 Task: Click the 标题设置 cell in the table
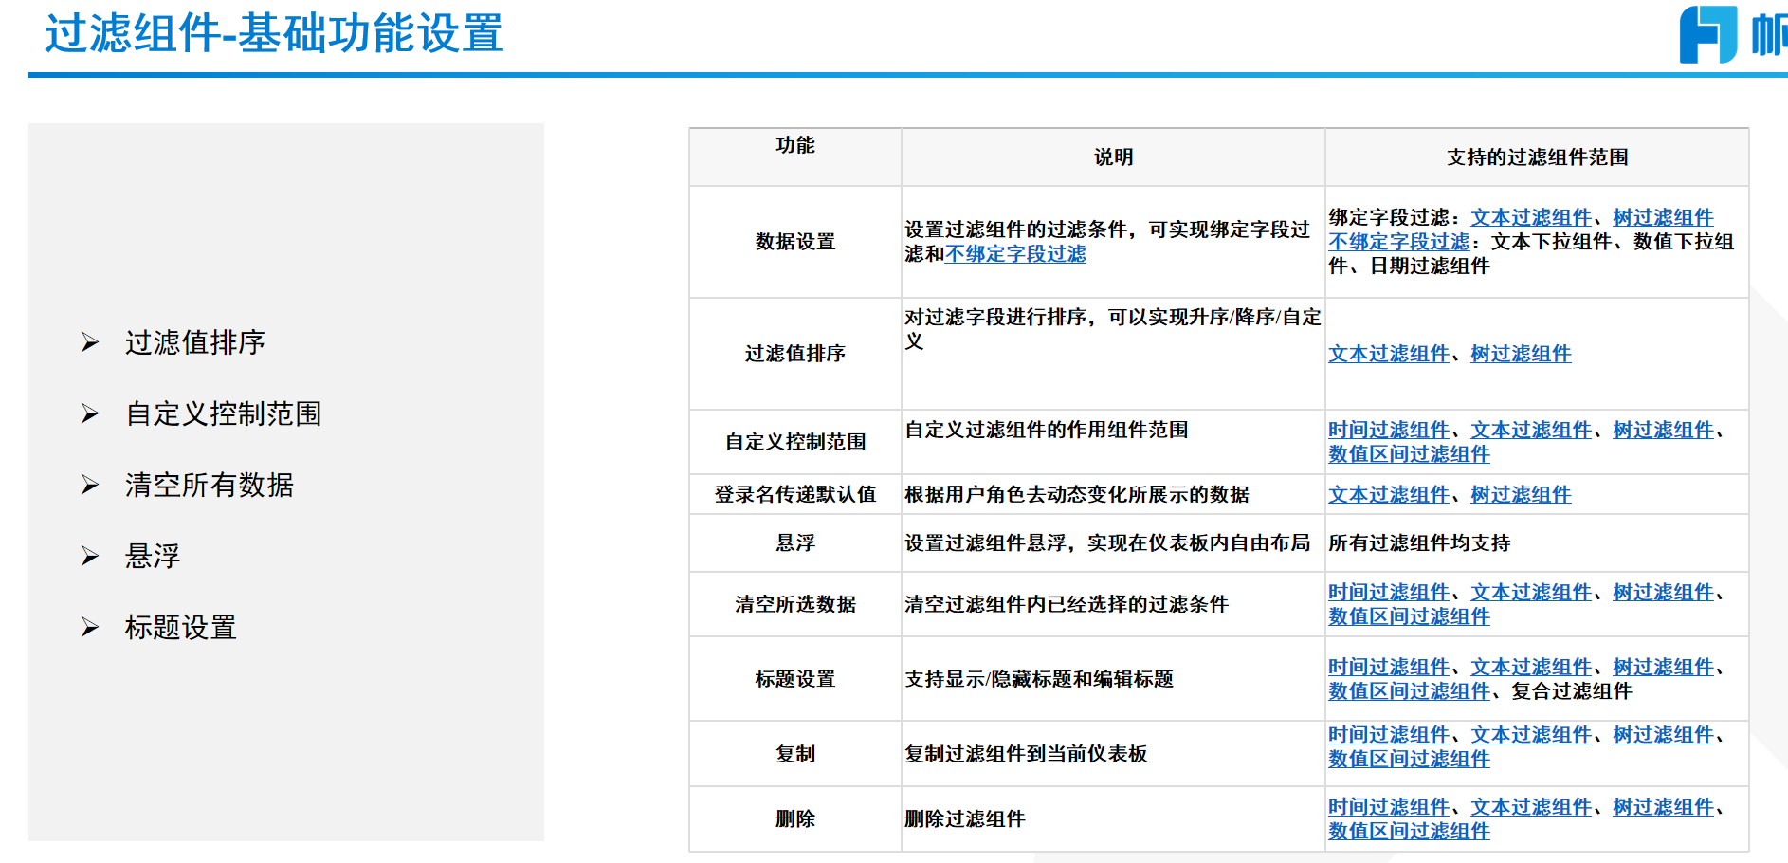pyautogui.click(x=795, y=679)
